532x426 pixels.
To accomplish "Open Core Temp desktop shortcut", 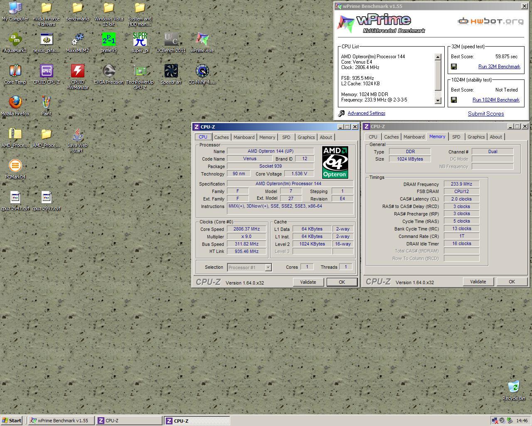I will [x=15, y=74].
